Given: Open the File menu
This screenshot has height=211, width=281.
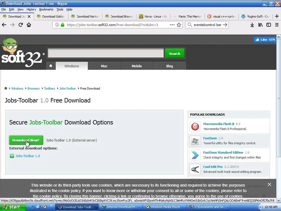Looking at the screenshot, I should coord(4,9).
